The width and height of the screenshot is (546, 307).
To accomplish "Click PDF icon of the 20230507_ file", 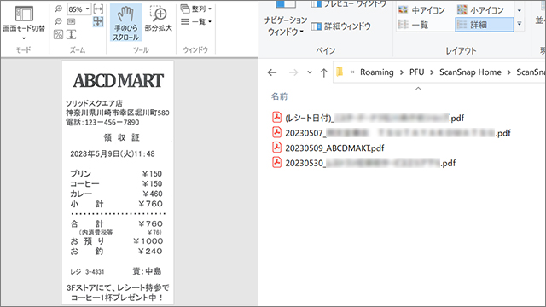I will click(x=276, y=133).
